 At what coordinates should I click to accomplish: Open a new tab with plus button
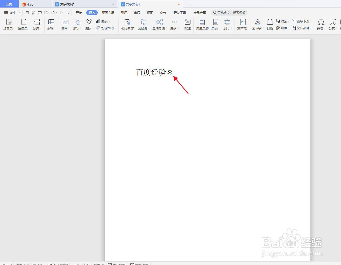[189, 4]
